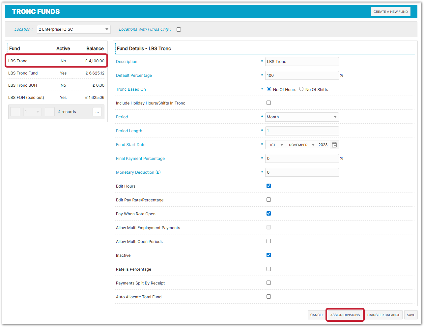Untick the Inactive checkbox
This screenshot has height=327, width=424.
[x=269, y=255]
